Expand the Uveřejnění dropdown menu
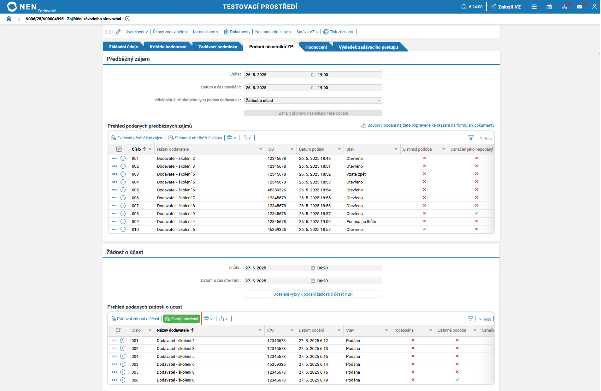601x391 pixels. [x=136, y=32]
